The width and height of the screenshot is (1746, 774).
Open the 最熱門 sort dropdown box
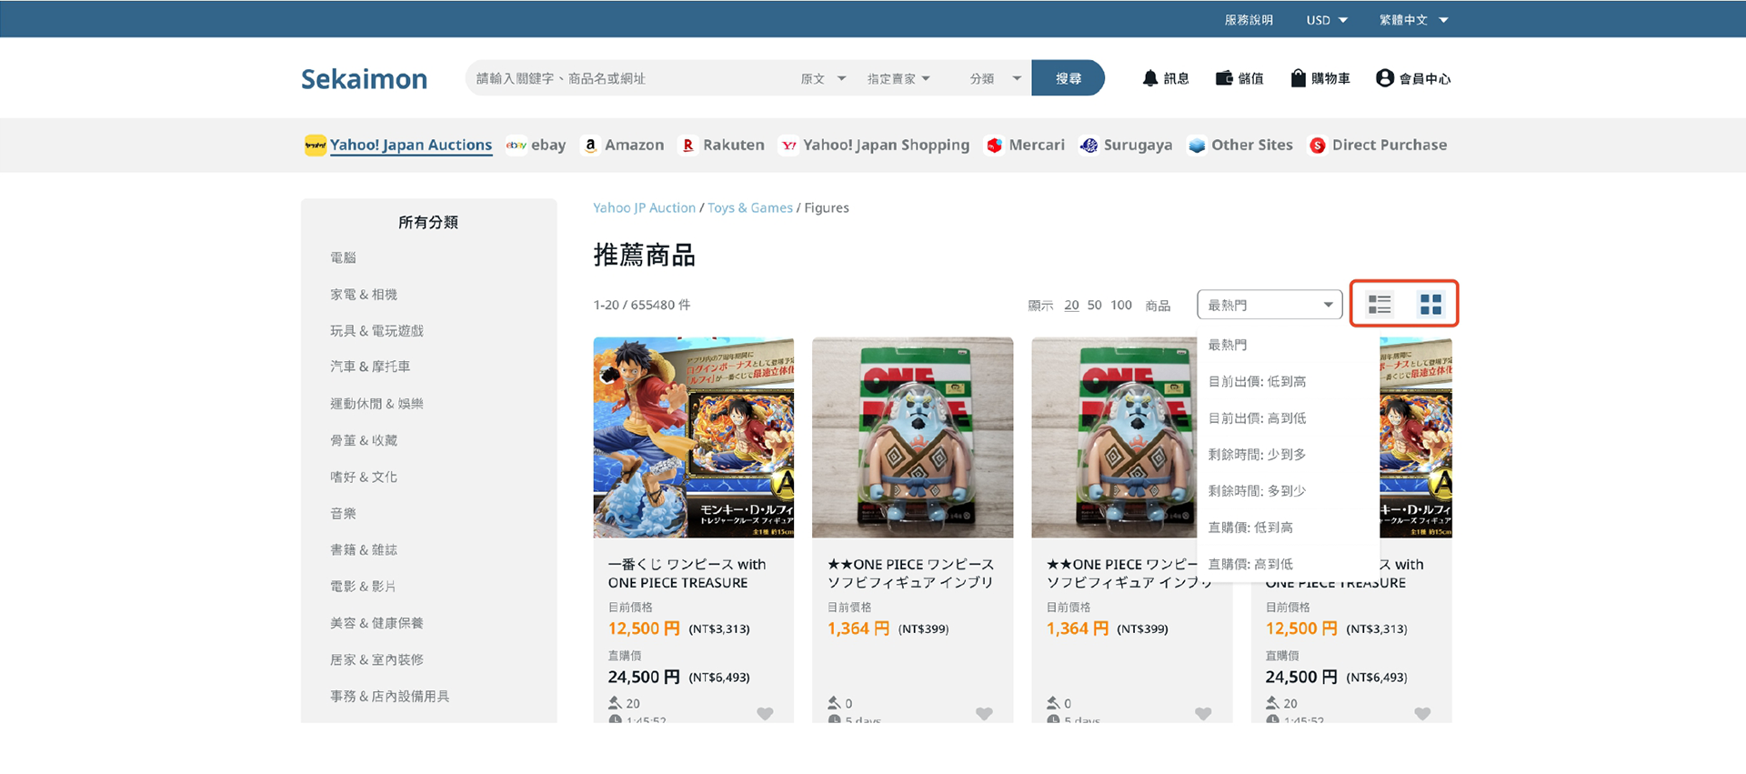click(1269, 305)
